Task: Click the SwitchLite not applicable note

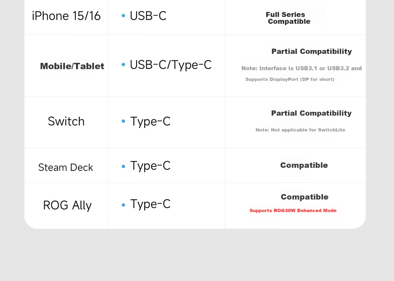Action: (x=300, y=130)
